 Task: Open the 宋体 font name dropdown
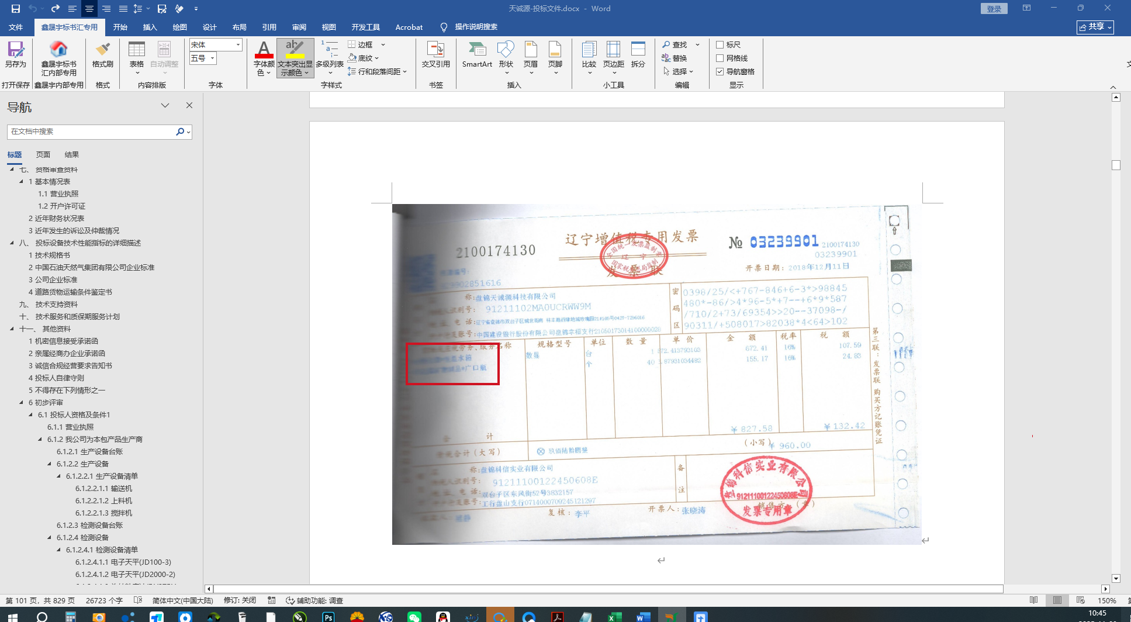pyautogui.click(x=238, y=44)
